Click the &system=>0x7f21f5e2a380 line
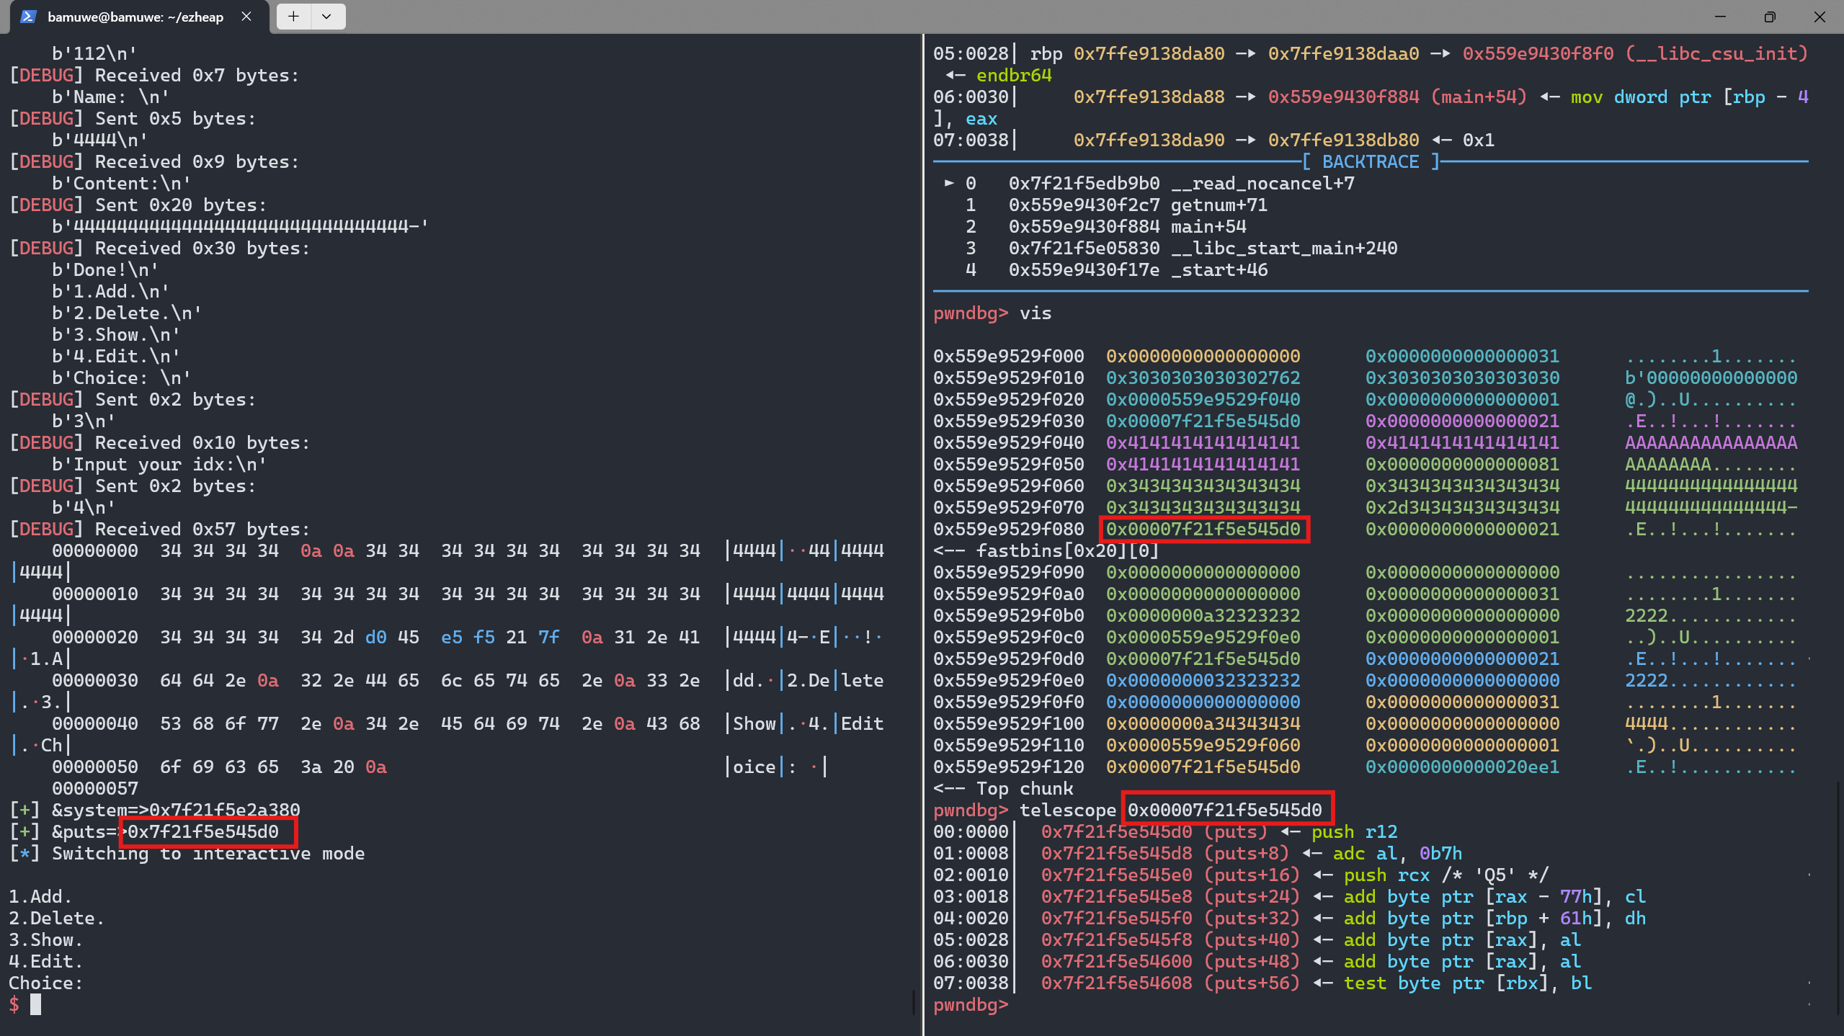The height and width of the screenshot is (1036, 1844). pyautogui.click(x=154, y=810)
